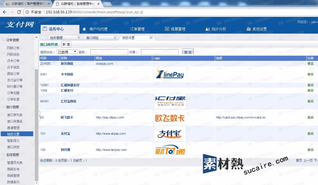Click the browser forward arrow
This screenshot has height=185, width=318.
12,12
